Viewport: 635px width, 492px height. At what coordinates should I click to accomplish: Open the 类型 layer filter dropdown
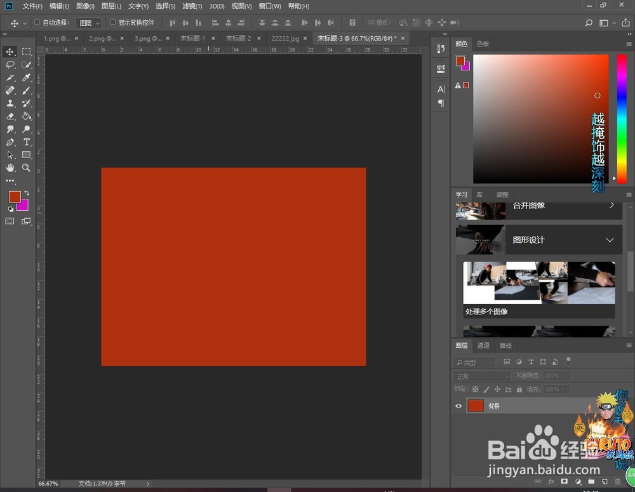tap(474, 362)
